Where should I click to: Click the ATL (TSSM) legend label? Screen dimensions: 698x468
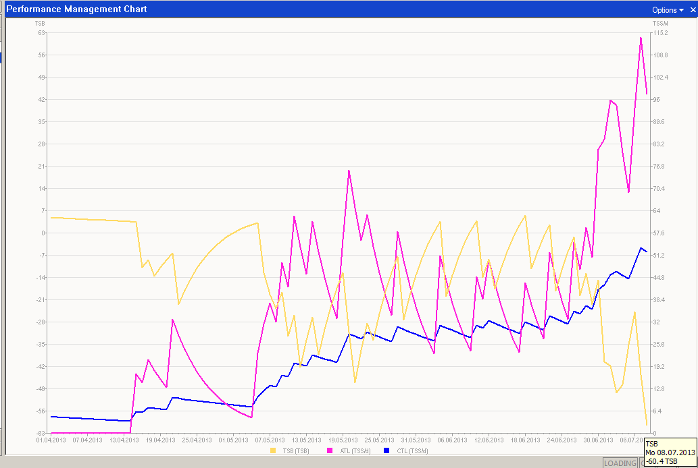353,450
